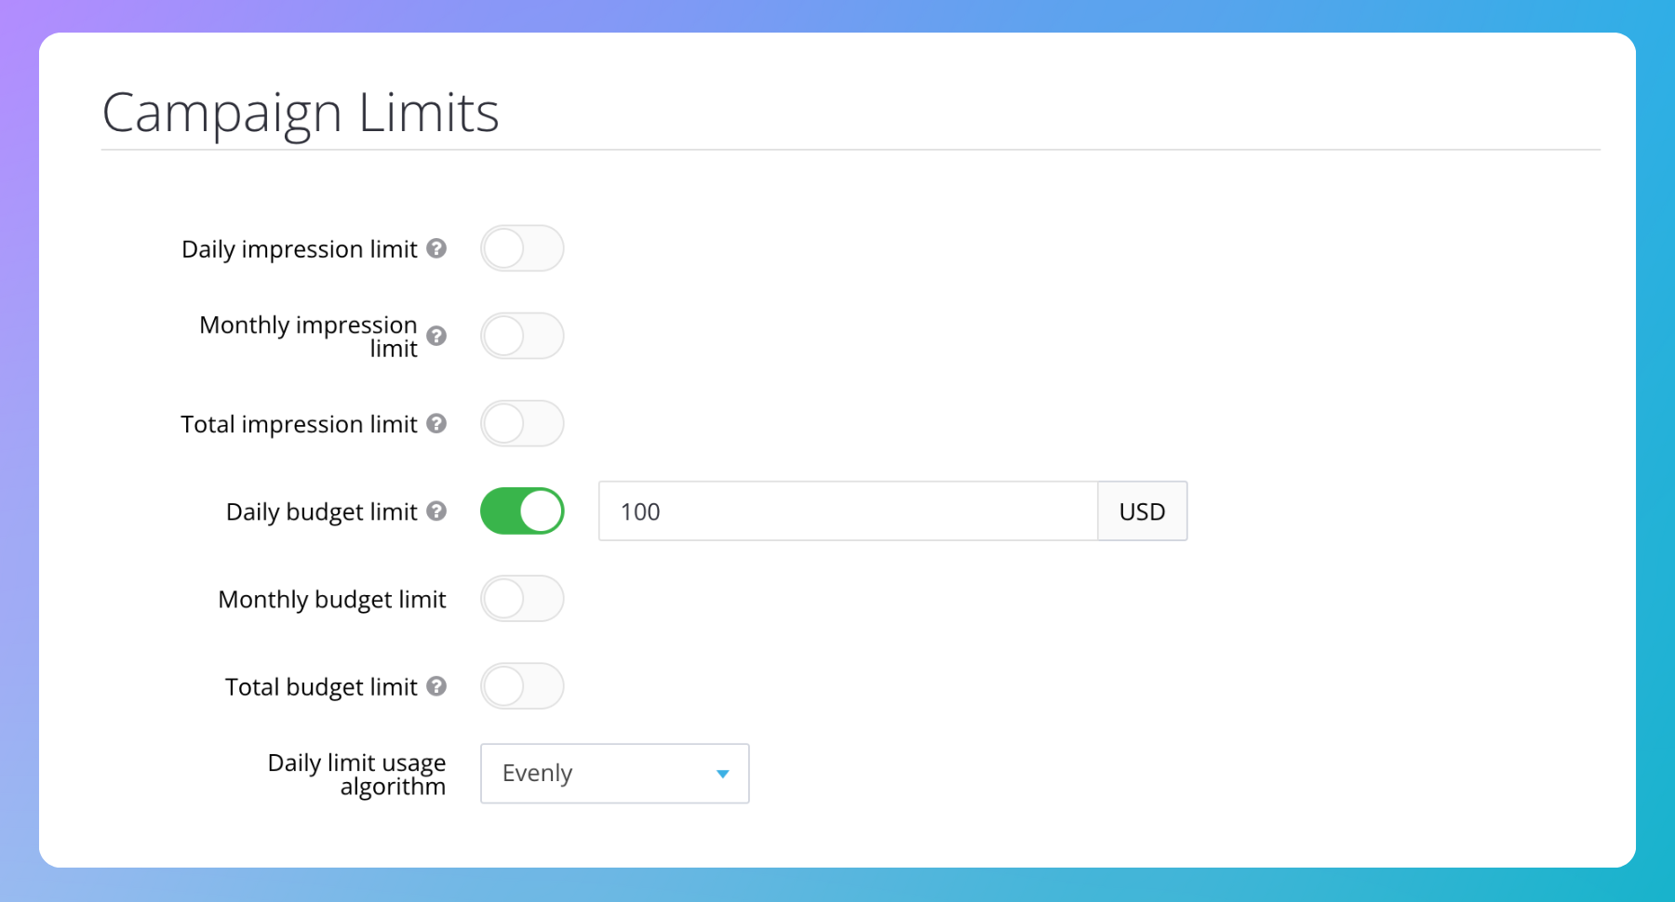Show help for Total budget limit
Image resolution: width=1675 pixels, height=902 pixels.
(436, 686)
